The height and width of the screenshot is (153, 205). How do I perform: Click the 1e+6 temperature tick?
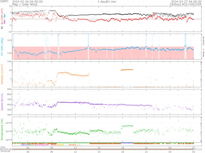pyautogui.click(x=9, y=123)
